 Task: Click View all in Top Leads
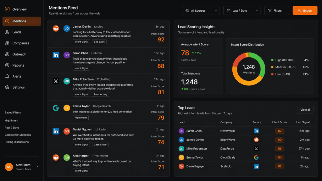[x=305, y=109]
